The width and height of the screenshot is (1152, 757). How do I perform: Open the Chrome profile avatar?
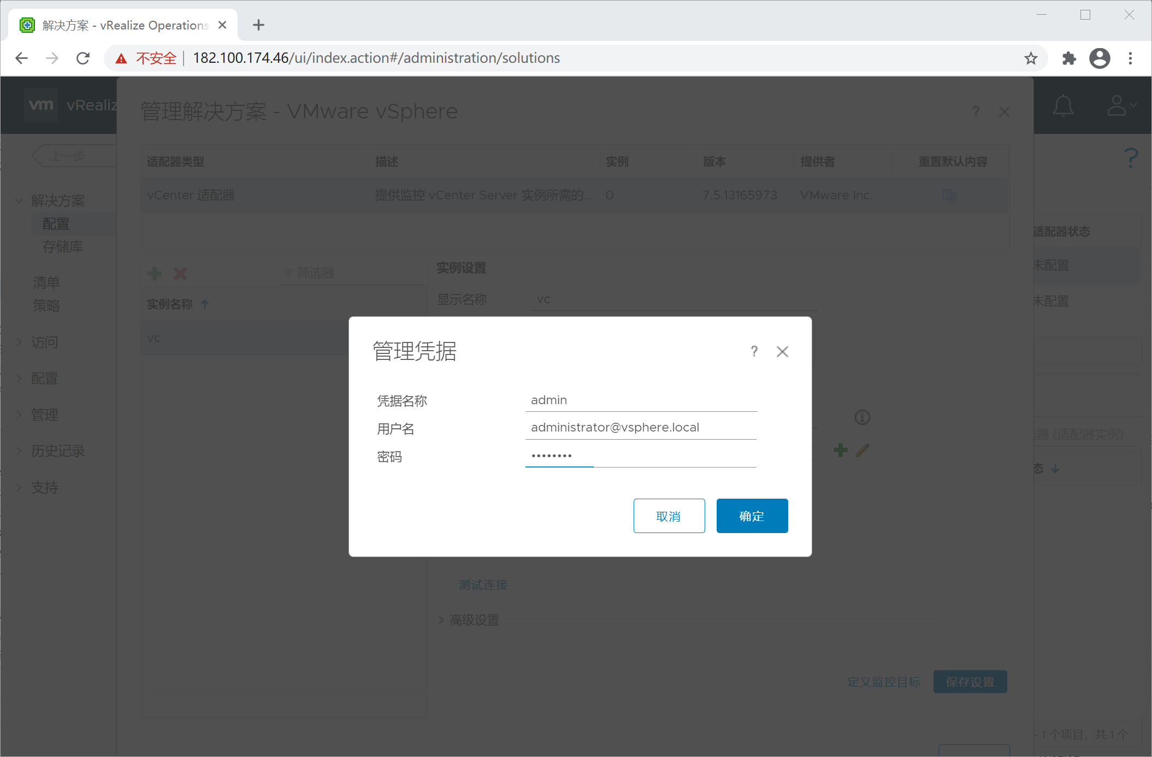coord(1100,58)
